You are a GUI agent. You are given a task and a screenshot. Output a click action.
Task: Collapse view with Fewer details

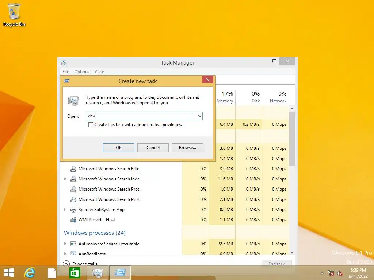click(80, 264)
